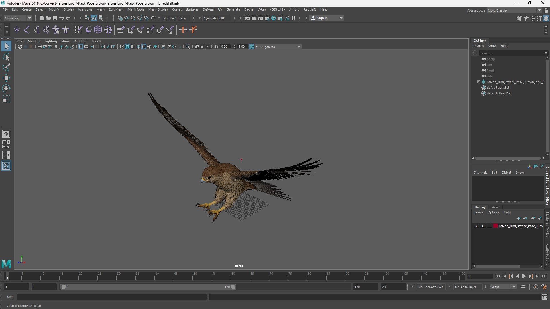Select the persp camera in Outliner
This screenshot has height=309, width=550.
tap(490, 59)
